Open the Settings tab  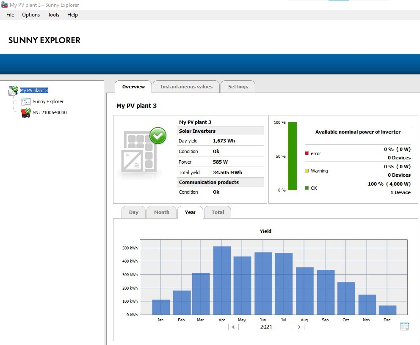238,87
